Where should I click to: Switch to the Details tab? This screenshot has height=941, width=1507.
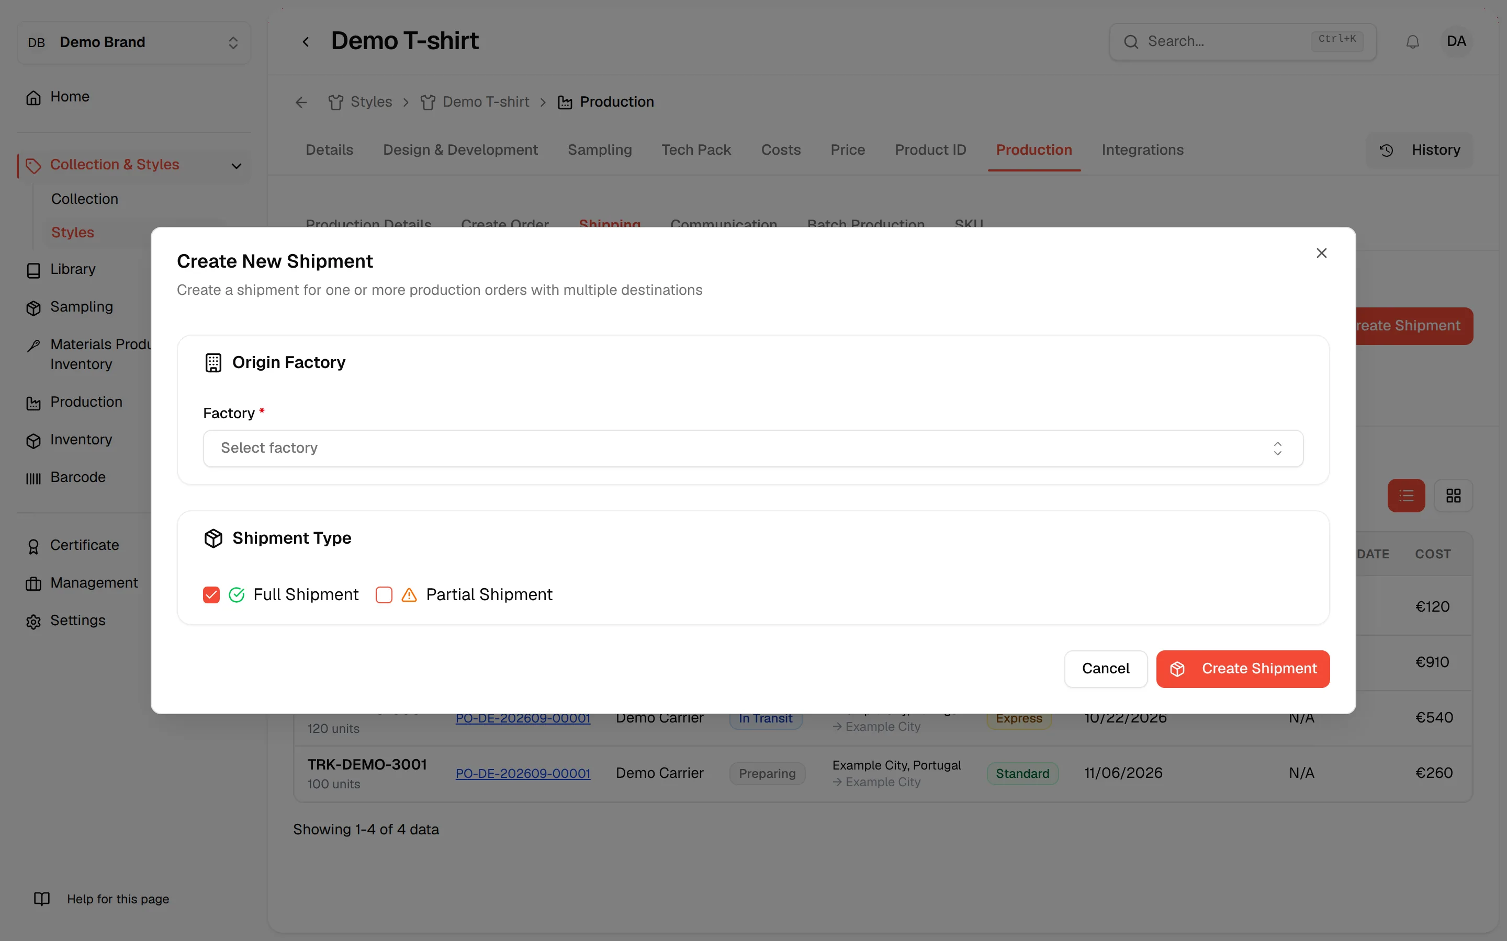(x=330, y=150)
